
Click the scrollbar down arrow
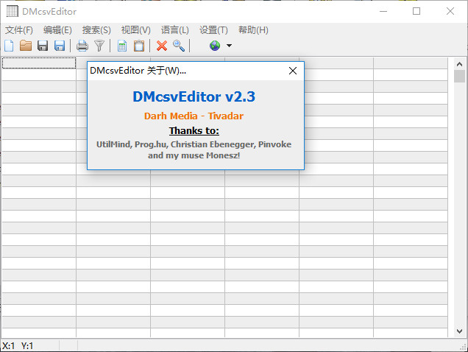tap(459, 331)
